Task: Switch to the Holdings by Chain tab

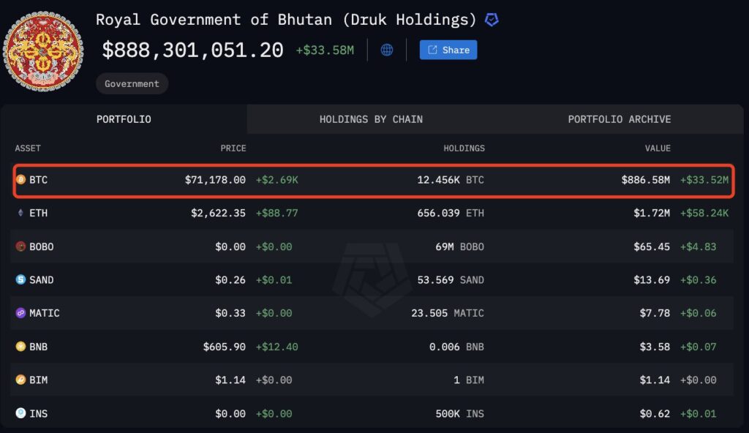Action: [371, 119]
